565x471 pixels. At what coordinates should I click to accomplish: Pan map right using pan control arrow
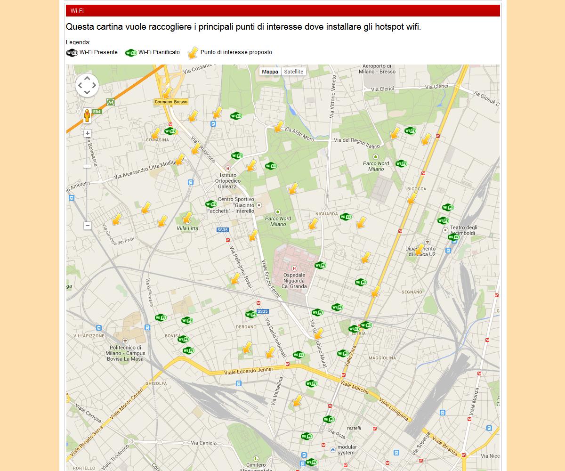[95, 85]
